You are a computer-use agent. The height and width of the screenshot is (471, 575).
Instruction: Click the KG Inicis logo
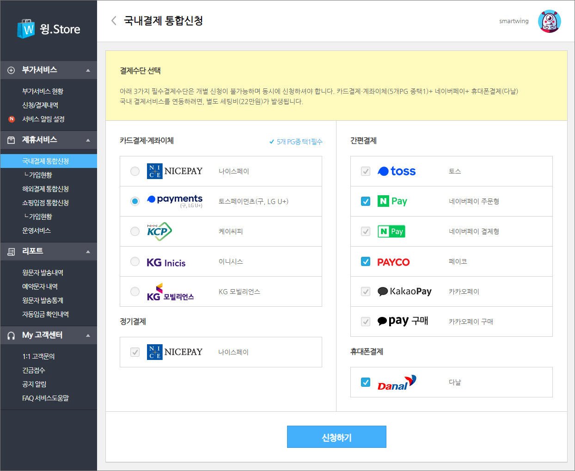tap(166, 262)
